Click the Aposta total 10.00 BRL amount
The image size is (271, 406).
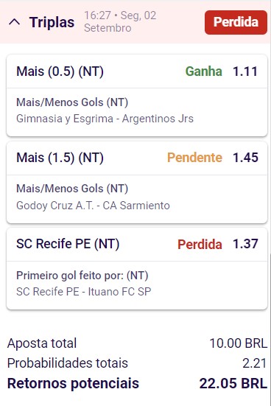[238, 343]
